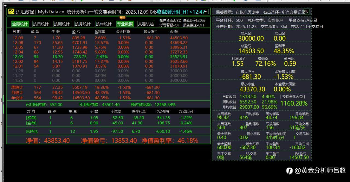Click the 最大回撤 column header
Screen dimensions: 350x182
[x=123, y=32]
